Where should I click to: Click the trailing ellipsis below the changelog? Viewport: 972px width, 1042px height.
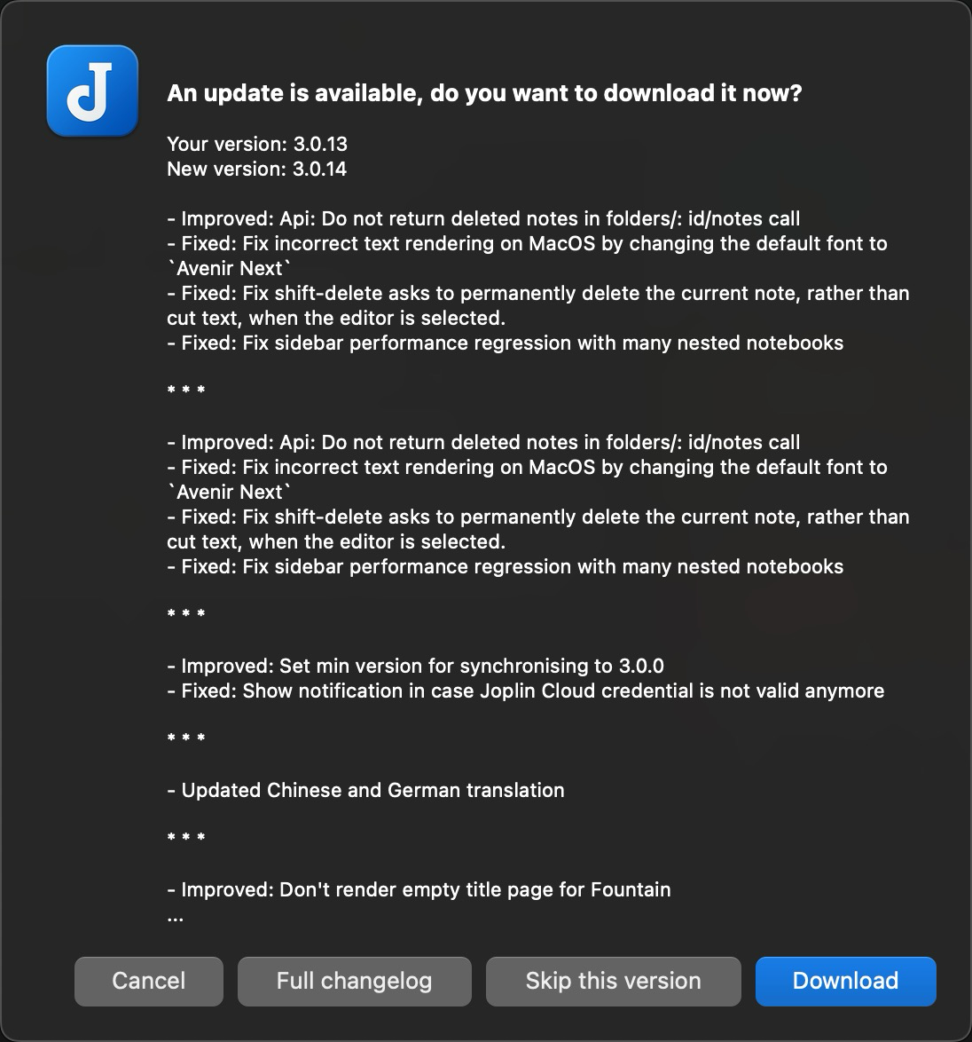click(x=175, y=916)
